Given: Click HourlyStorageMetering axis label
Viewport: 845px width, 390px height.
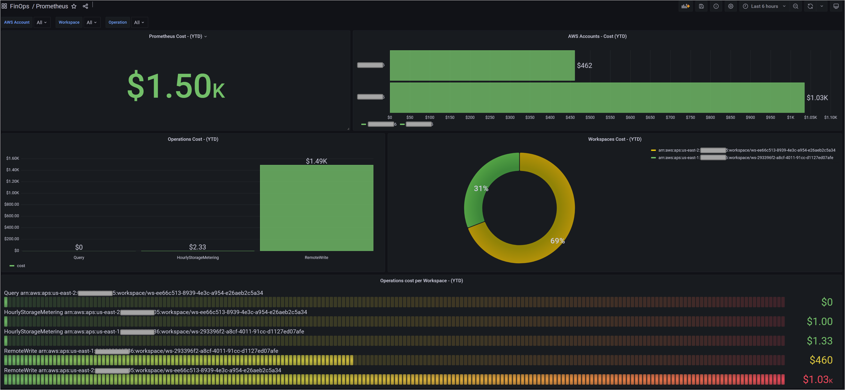Looking at the screenshot, I should point(198,258).
